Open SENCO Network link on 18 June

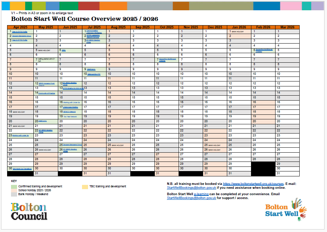(70, 112)
